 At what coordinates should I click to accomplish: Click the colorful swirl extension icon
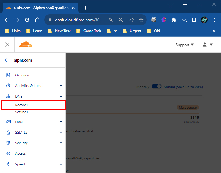164,20
